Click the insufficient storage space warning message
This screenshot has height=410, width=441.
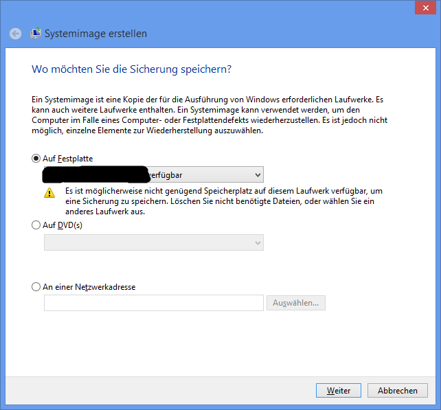(224, 200)
